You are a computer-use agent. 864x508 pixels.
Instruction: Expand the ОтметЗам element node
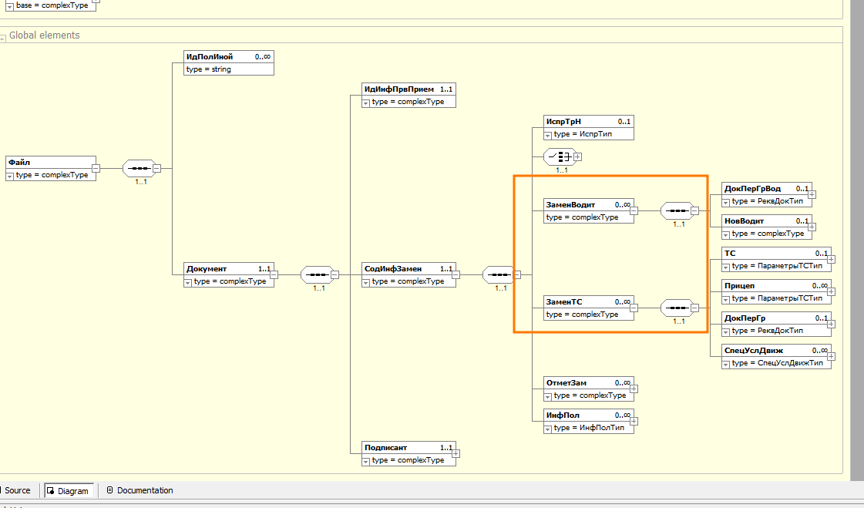(x=634, y=389)
